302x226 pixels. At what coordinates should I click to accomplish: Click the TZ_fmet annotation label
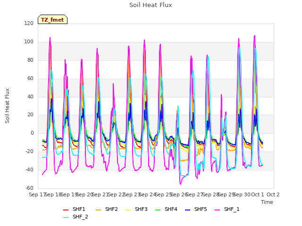click(52, 20)
